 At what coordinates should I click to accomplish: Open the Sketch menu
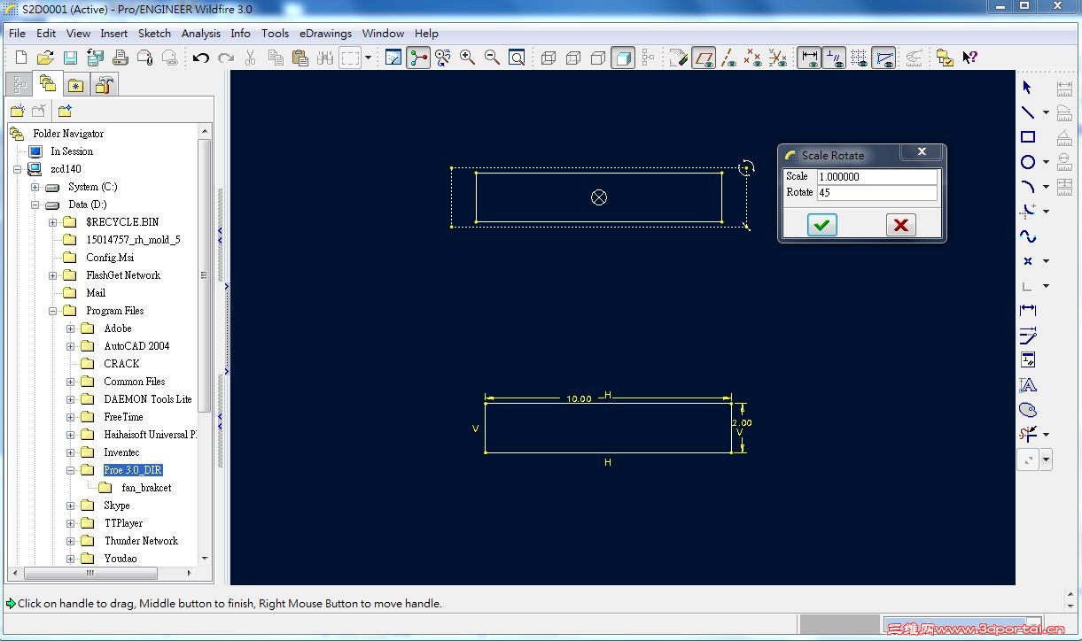154,33
